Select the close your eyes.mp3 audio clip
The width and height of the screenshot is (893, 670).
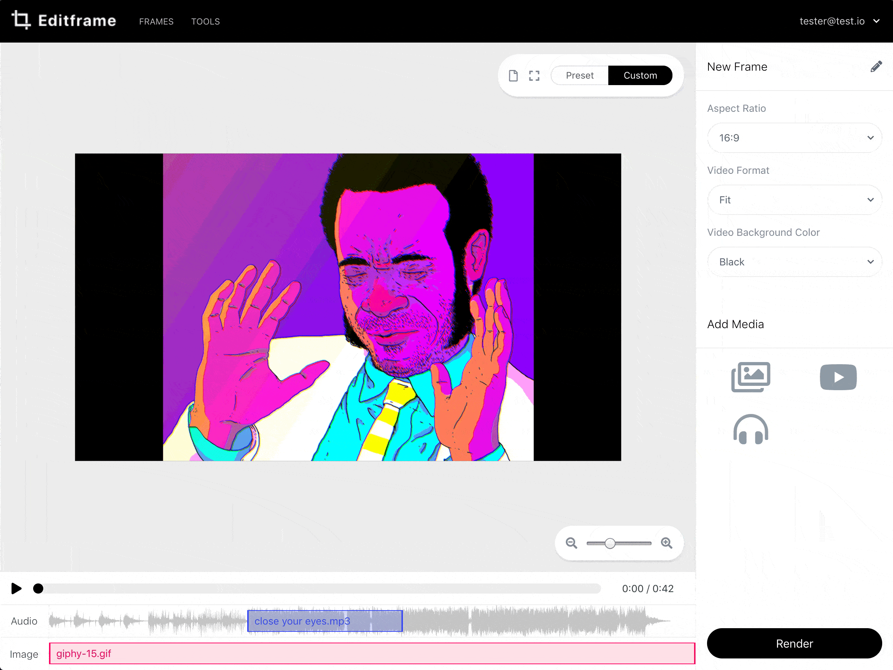pyautogui.click(x=325, y=621)
